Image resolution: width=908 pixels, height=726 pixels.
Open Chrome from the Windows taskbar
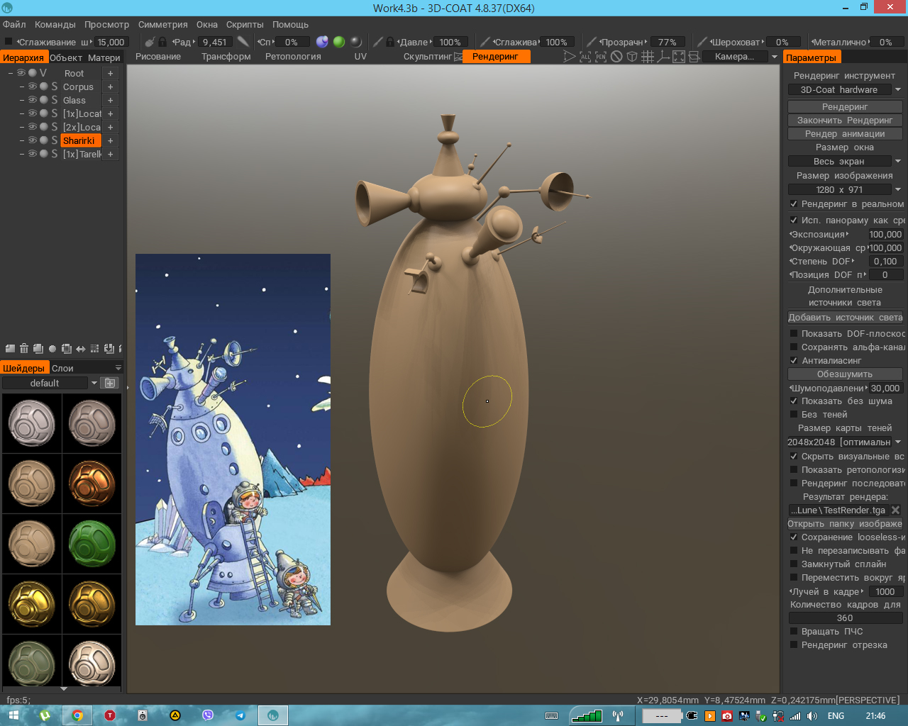(77, 715)
